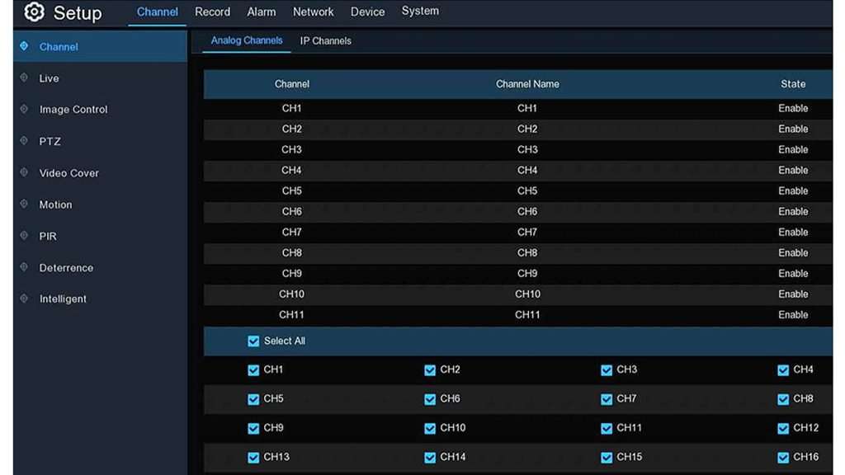The width and height of the screenshot is (845, 475).
Task: Open the System menu
Action: [x=420, y=11]
